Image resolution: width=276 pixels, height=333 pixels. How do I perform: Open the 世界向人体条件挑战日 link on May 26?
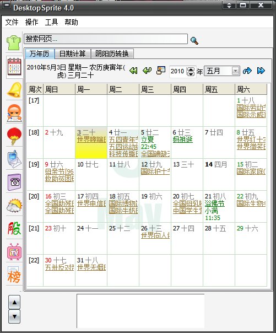(155, 235)
